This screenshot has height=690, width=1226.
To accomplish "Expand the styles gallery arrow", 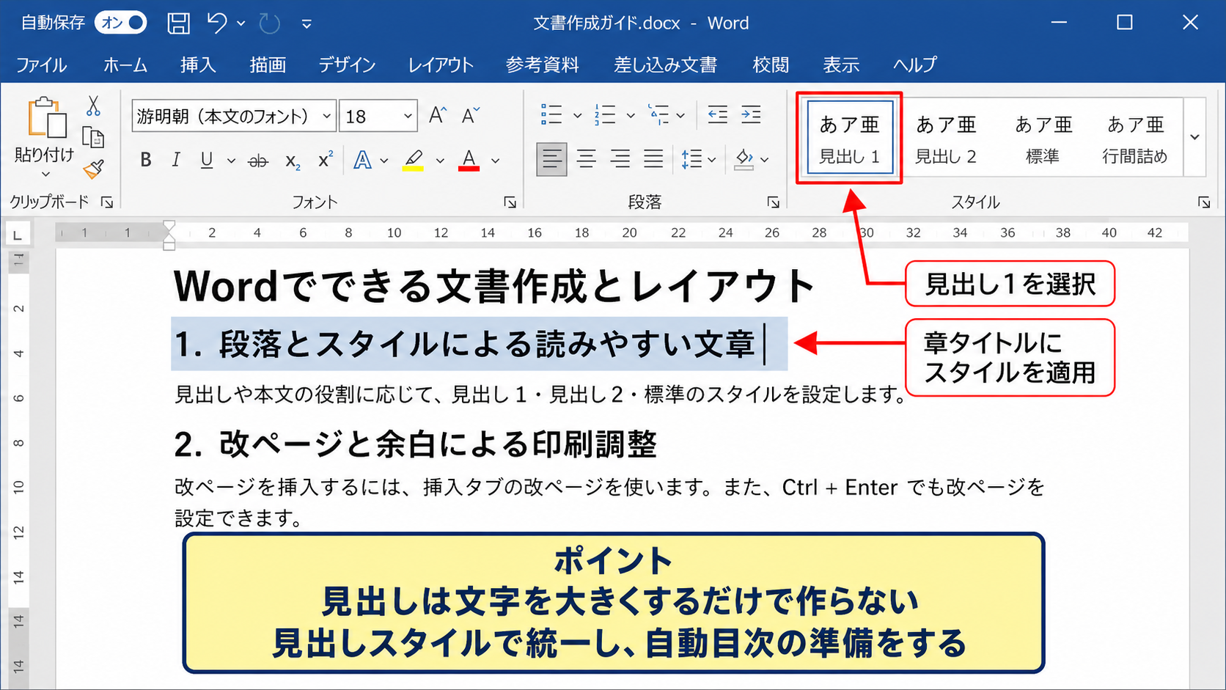I will (x=1195, y=137).
